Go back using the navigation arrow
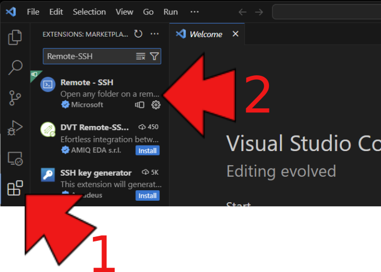The width and height of the screenshot is (381, 272). (x=242, y=12)
